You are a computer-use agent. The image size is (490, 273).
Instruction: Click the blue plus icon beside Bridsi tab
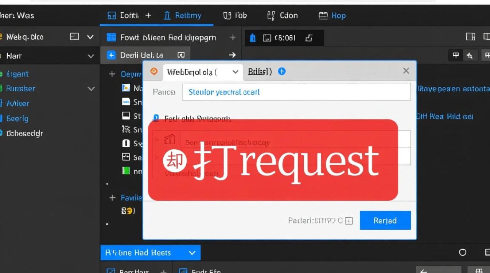click(281, 71)
